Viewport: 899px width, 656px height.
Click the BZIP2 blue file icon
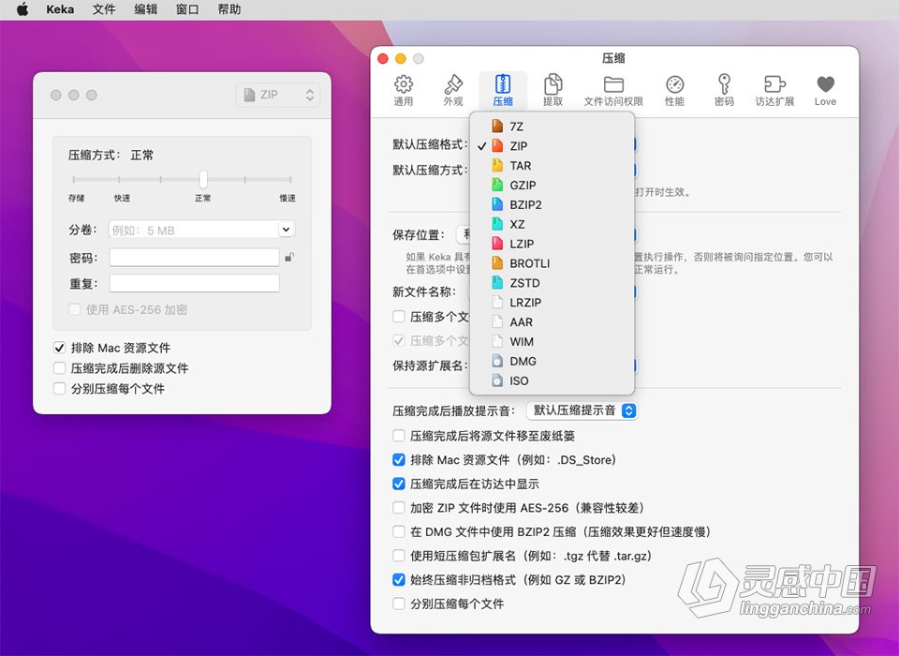[497, 204]
